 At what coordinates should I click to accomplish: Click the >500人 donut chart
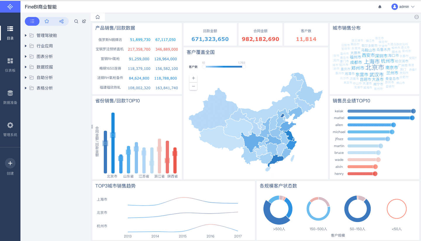coord(278,210)
